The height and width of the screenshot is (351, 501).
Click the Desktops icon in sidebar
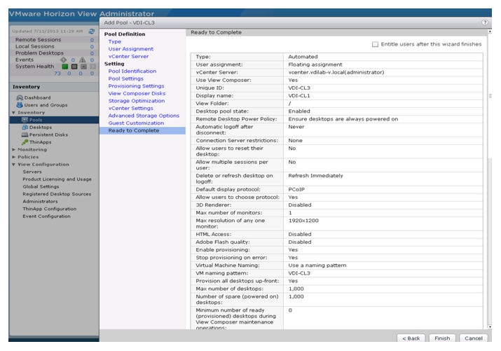[x=25, y=127]
